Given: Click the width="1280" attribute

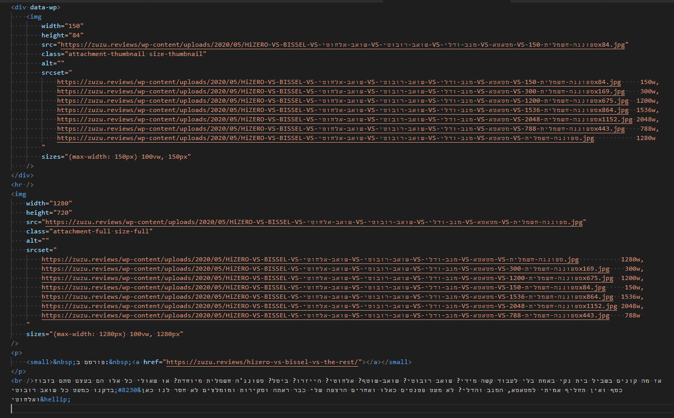Looking at the screenshot, I should point(49,204).
